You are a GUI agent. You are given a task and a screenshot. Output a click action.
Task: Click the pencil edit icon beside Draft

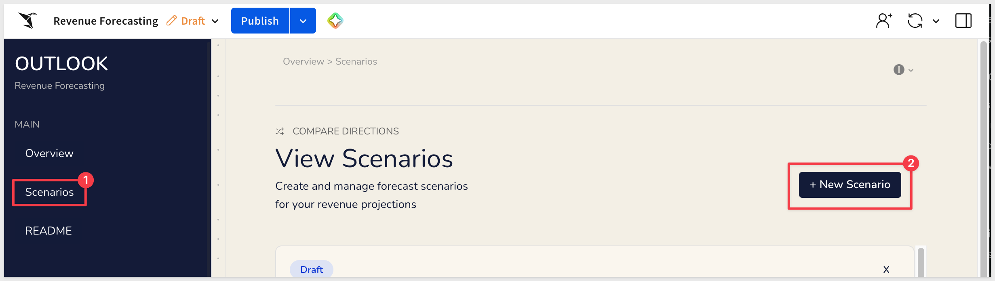tap(172, 21)
